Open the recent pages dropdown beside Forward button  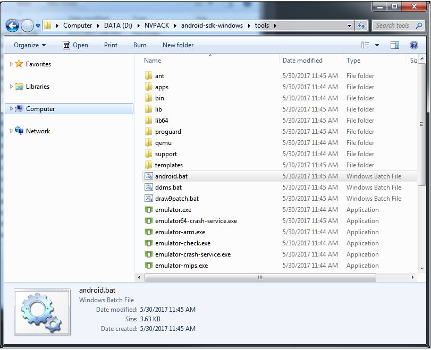click(x=37, y=25)
